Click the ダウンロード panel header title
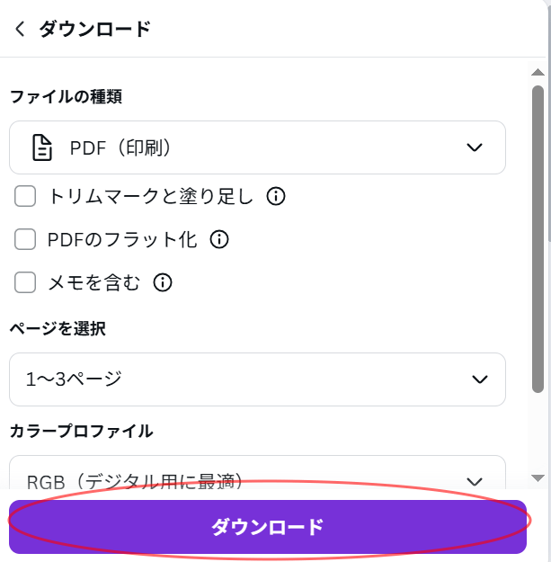The width and height of the screenshot is (551, 562). point(94,29)
